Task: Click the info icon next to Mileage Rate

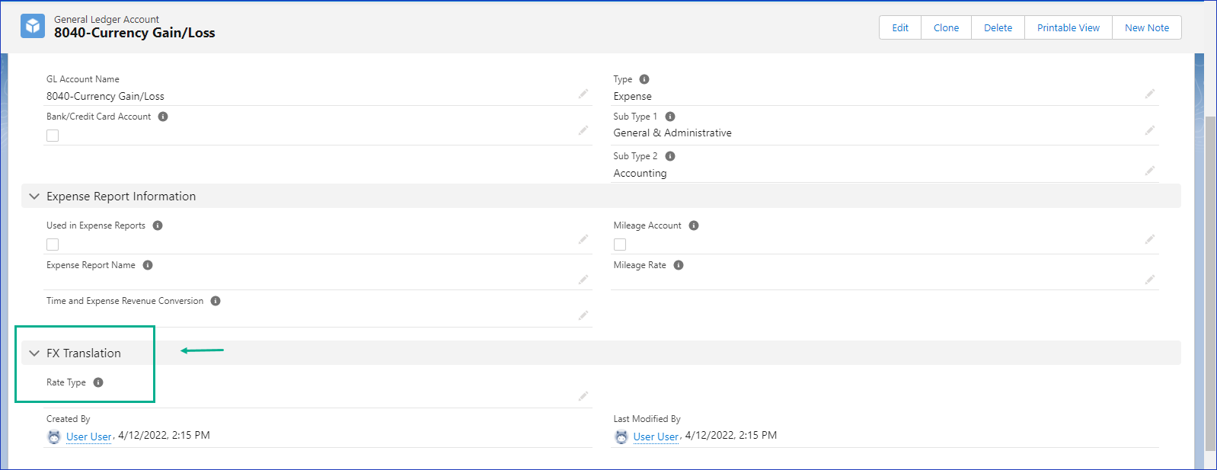Action: coord(679,265)
